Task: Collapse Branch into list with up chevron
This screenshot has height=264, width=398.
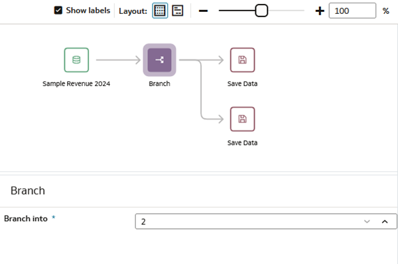Action: pyautogui.click(x=385, y=222)
